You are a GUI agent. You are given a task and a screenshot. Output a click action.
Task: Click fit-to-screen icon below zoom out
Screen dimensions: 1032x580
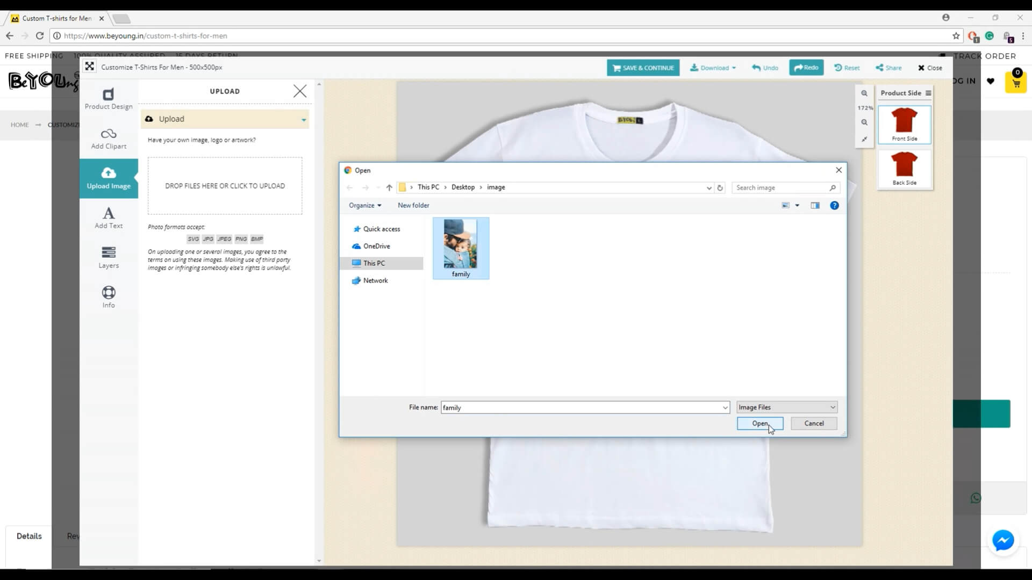(864, 139)
